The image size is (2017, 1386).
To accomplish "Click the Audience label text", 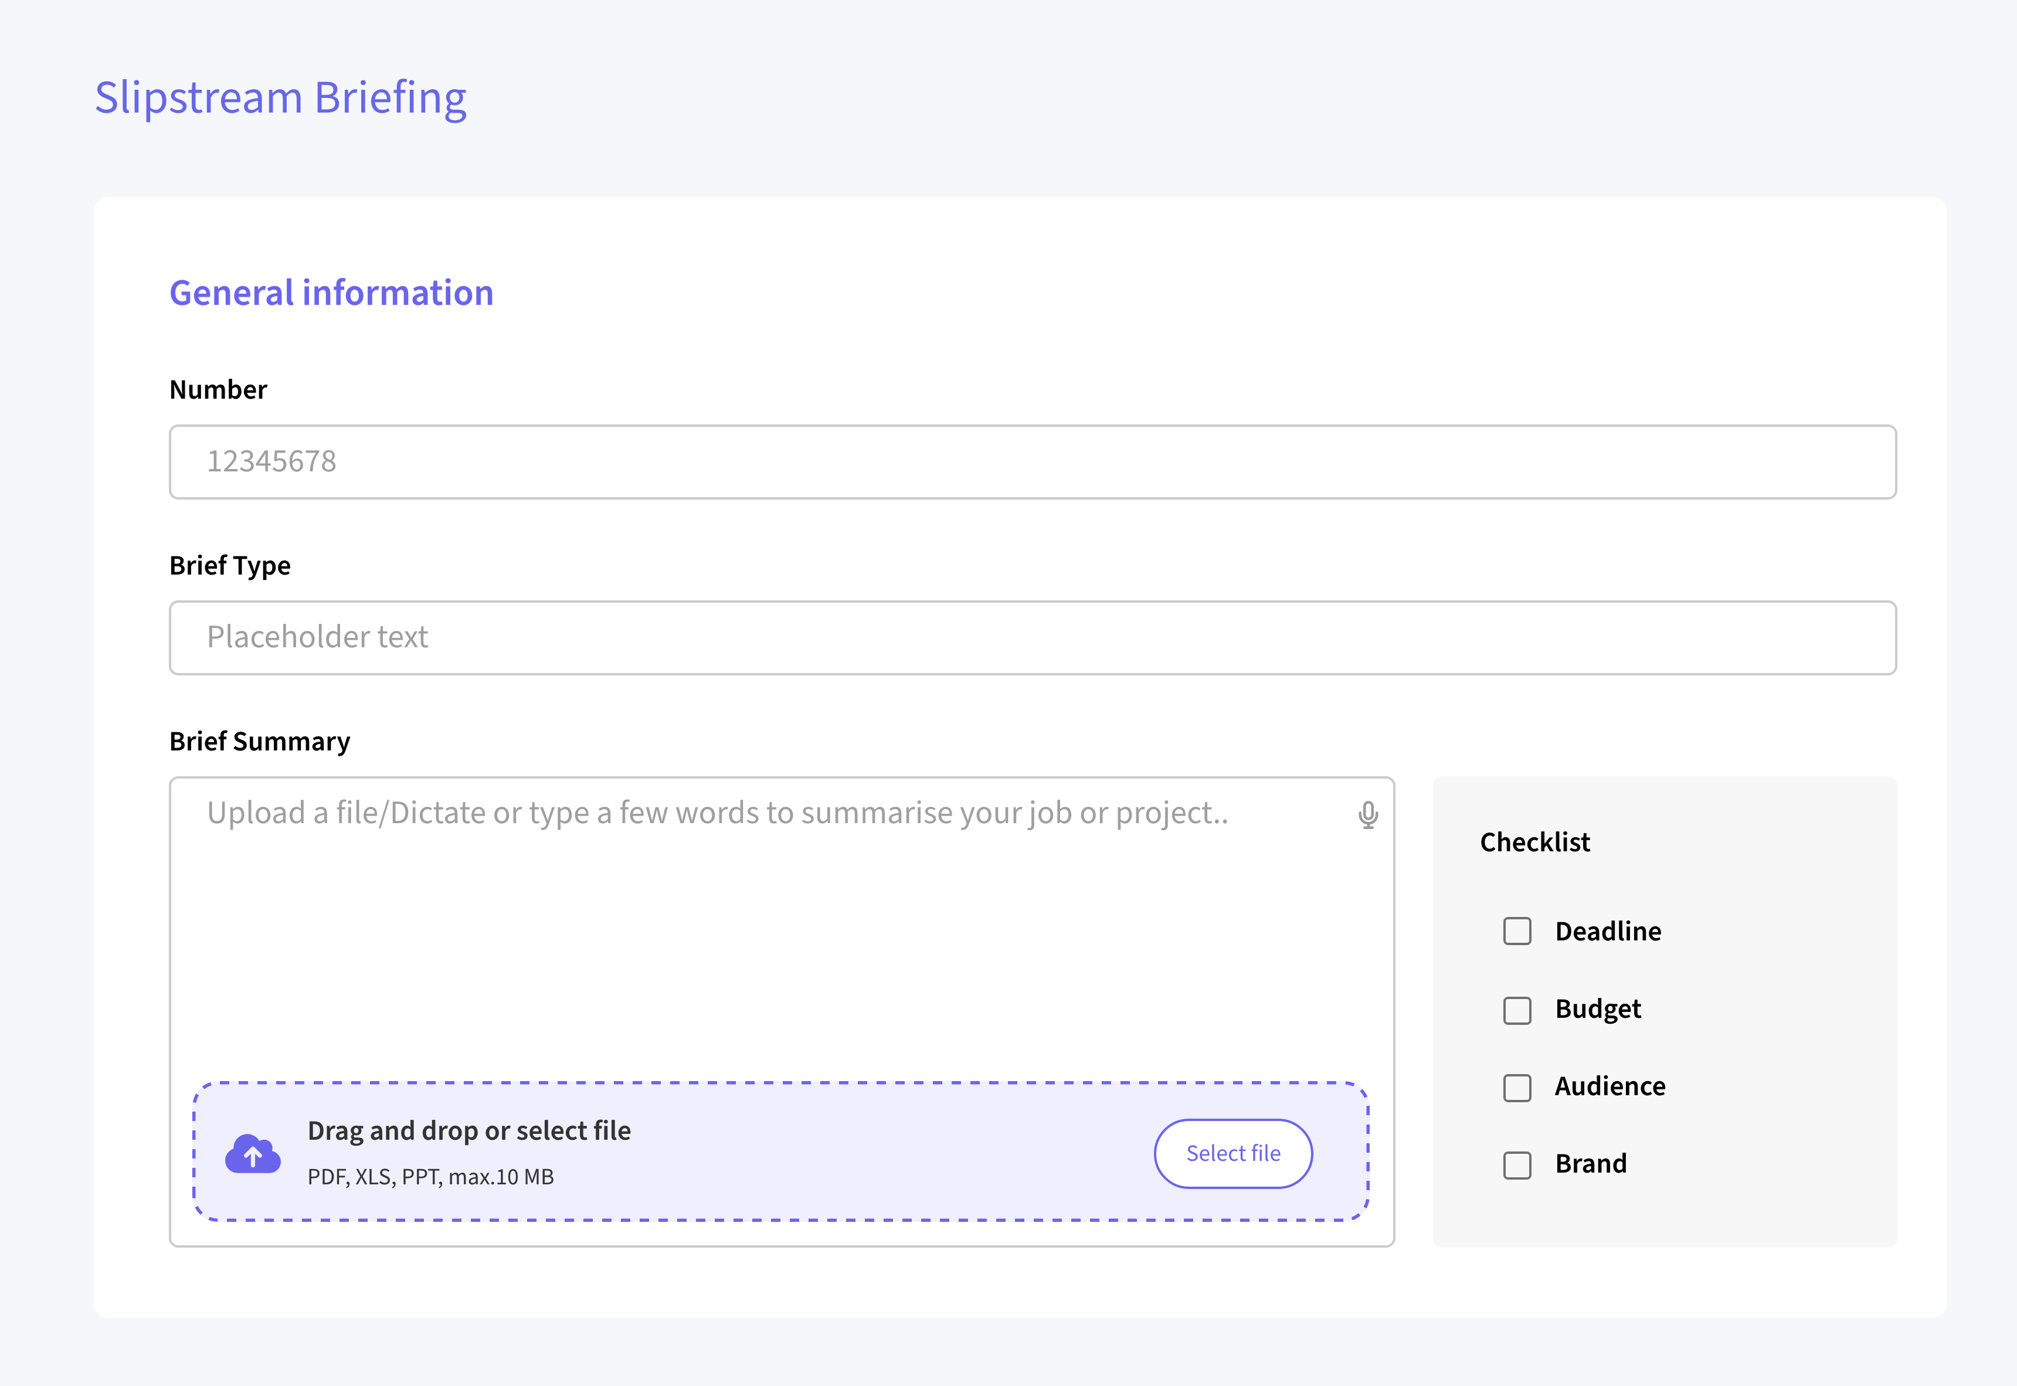I will [x=1609, y=1086].
